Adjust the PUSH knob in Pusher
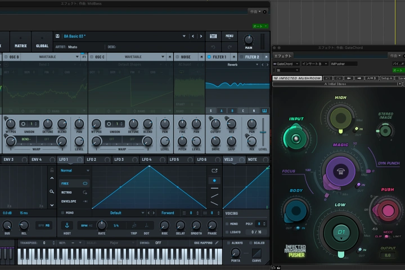 pos(388,210)
